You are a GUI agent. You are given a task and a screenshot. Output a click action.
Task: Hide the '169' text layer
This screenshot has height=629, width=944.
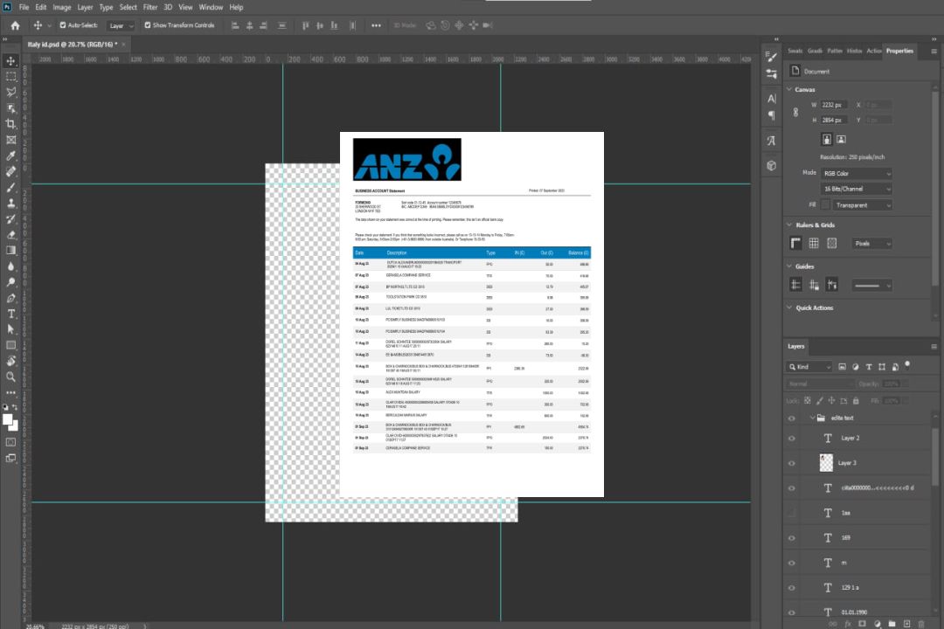[x=792, y=538]
